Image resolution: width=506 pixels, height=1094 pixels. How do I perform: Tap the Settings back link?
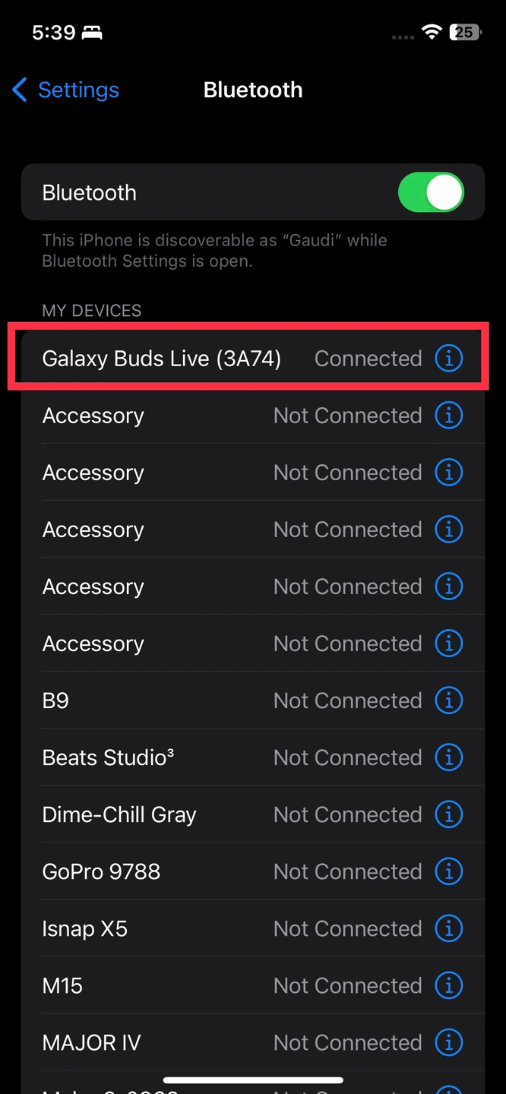[77, 90]
